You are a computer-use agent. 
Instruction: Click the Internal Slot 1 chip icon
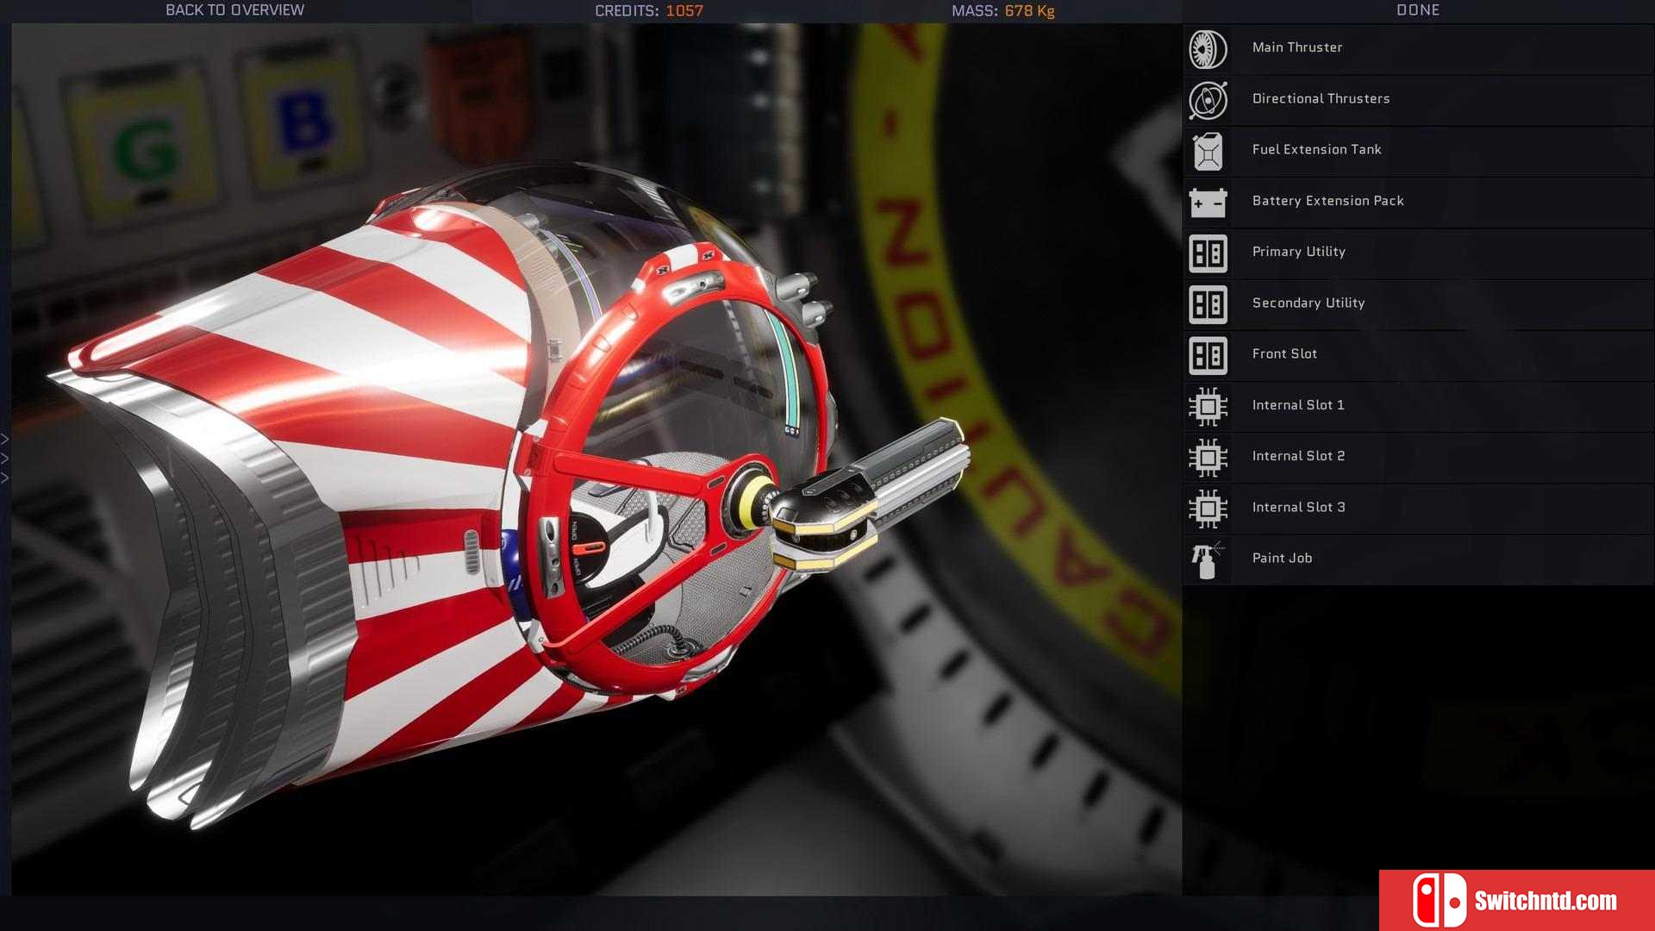pos(1208,407)
